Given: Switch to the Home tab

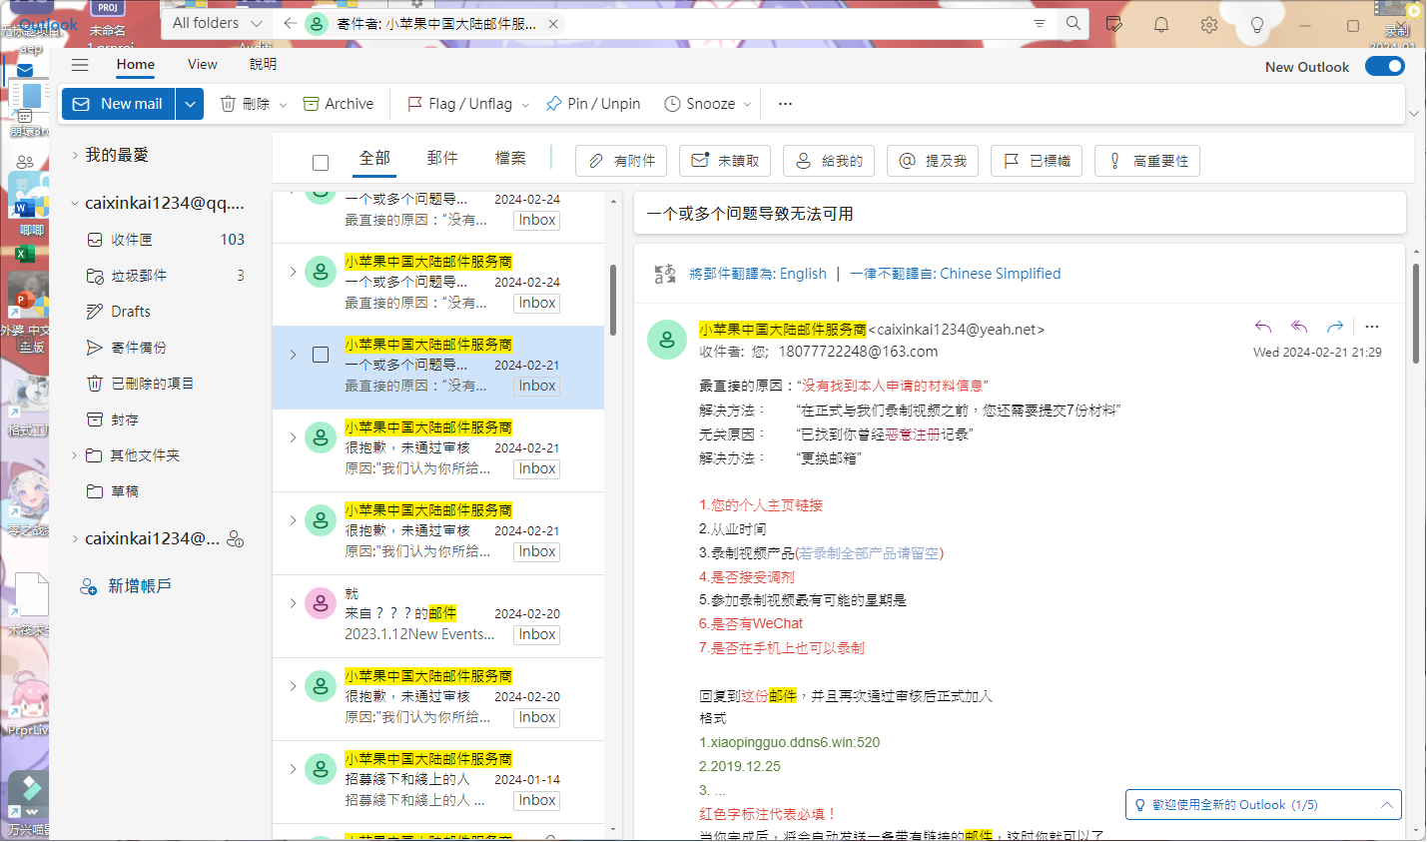Looking at the screenshot, I should [135, 64].
